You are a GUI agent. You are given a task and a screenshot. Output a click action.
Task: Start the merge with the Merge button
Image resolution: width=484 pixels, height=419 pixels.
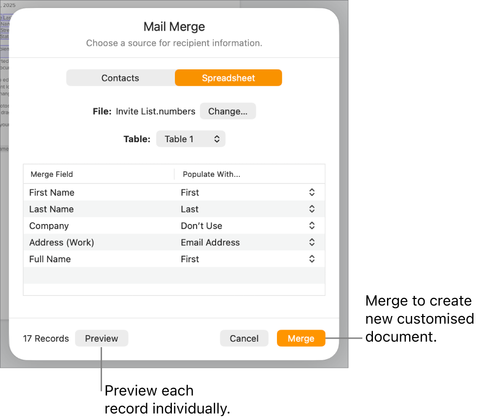click(301, 338)
